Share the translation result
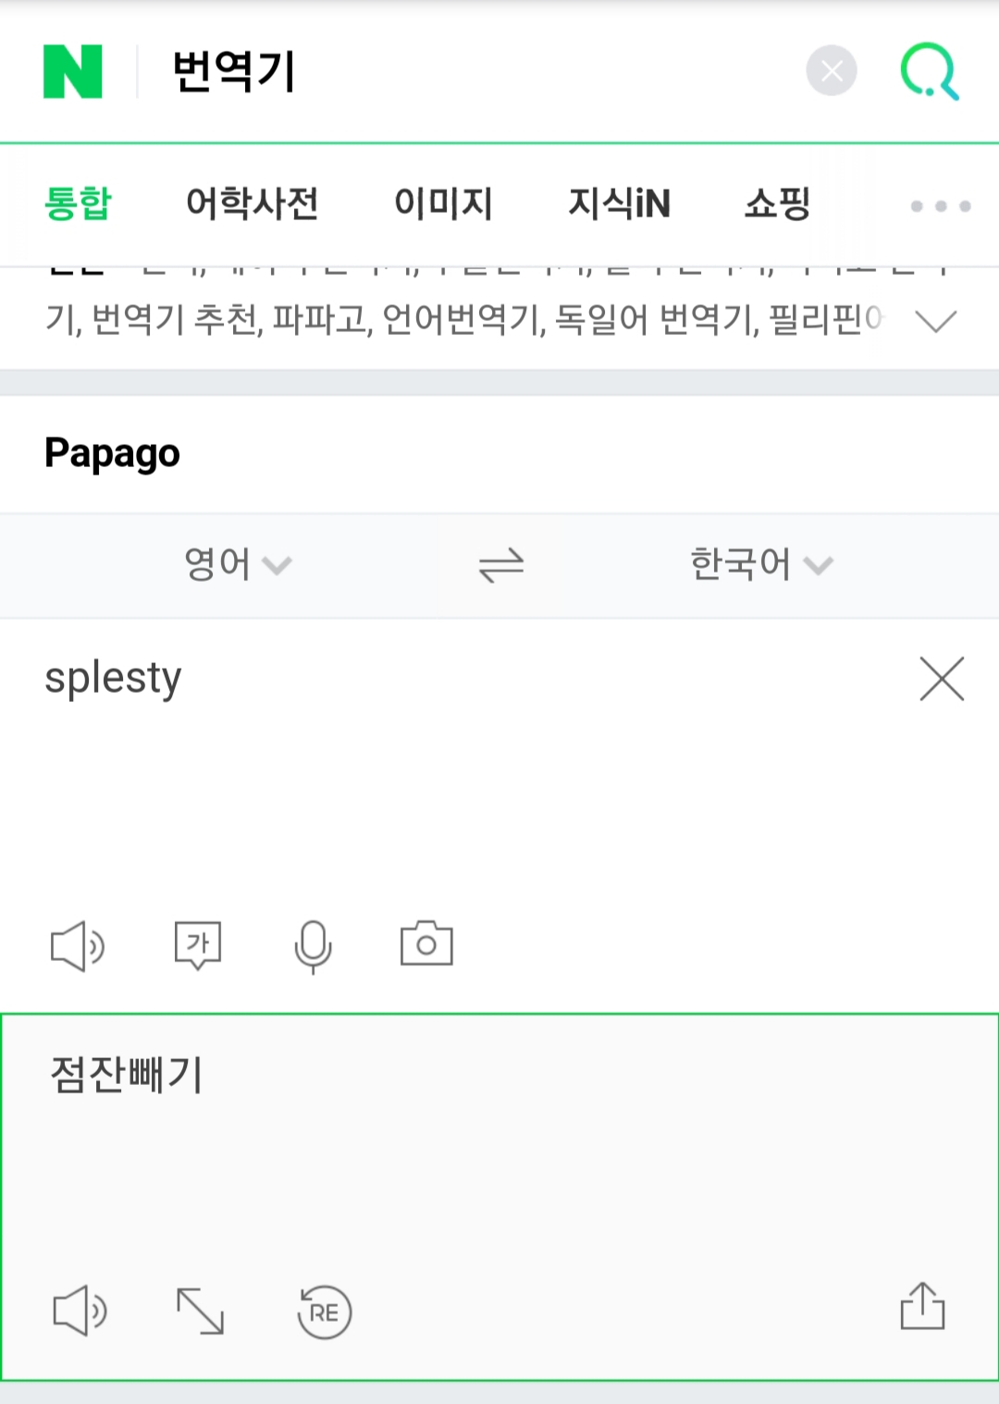999x1404 pixels. pos(922,1306)
